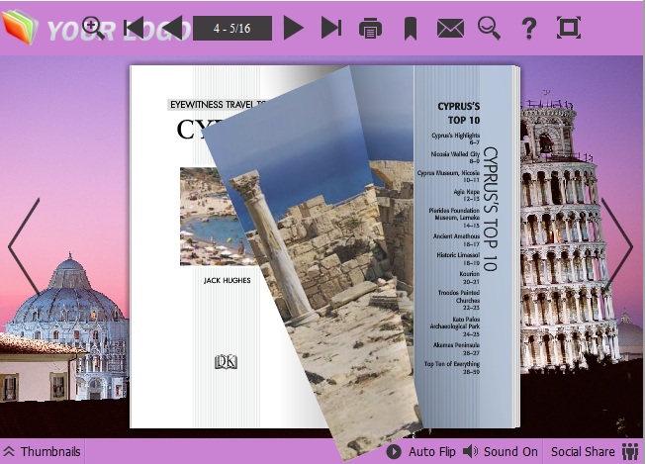
Task: Click the Social Share people icon
Action: pyautogui.click(x=630, y=452)
